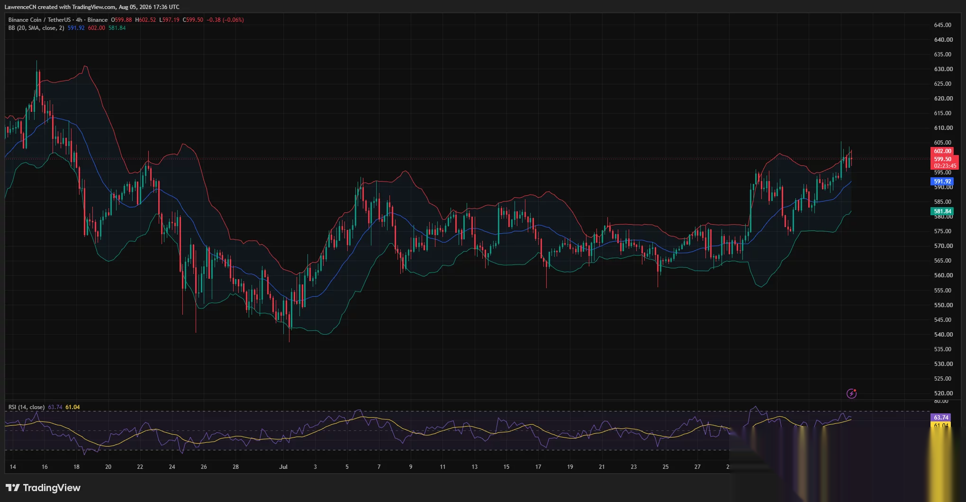This screenshot has width=966, height=502.
Task: Click date 18 on the time axis
Action: coord(76,467)
